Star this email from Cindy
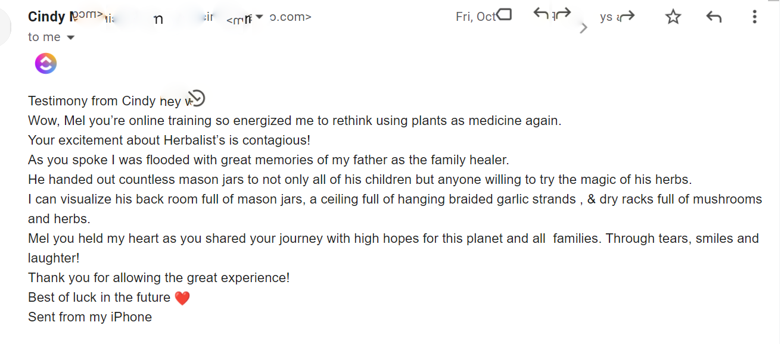This screenshot has height=344, width=781. coord(673,17)
